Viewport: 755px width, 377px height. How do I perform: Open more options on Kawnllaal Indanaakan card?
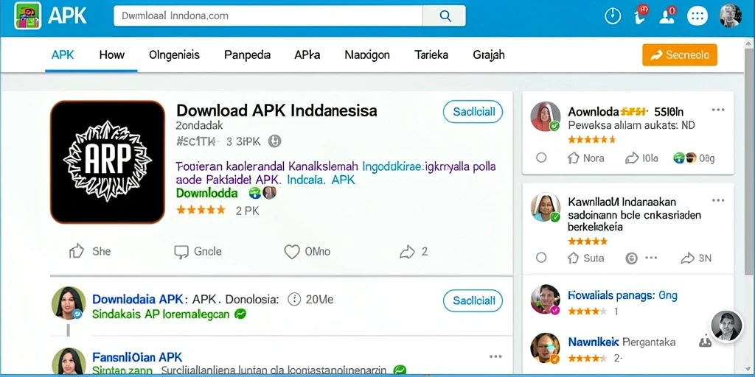pos(718,200)
